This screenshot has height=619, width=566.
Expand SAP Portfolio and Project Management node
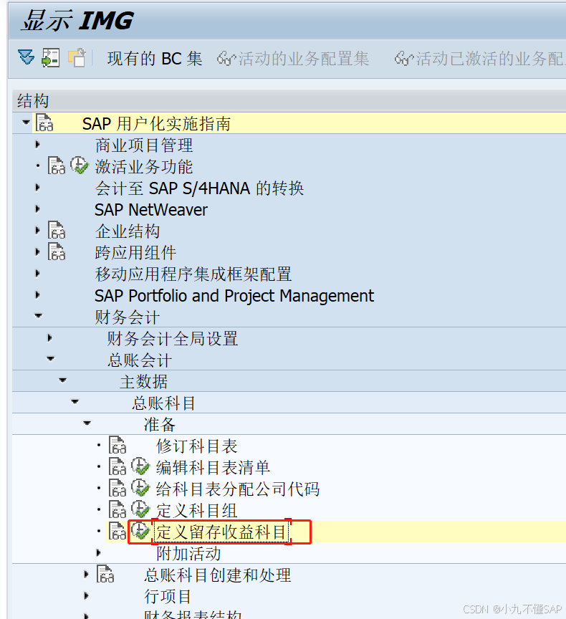(38, 295)
